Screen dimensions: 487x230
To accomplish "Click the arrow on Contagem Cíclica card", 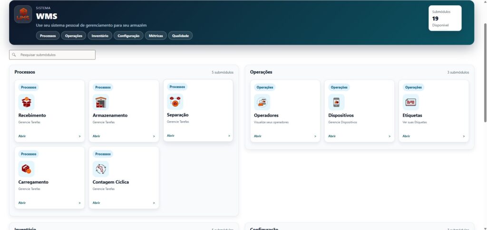I will click(x=154, y=203).
